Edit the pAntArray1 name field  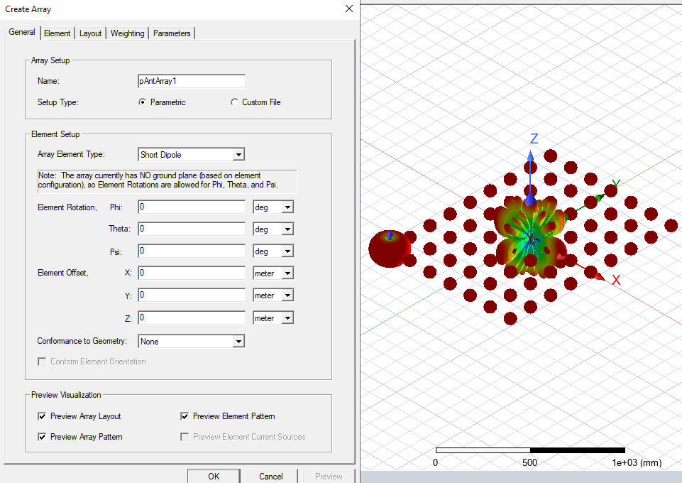[191, 80]
